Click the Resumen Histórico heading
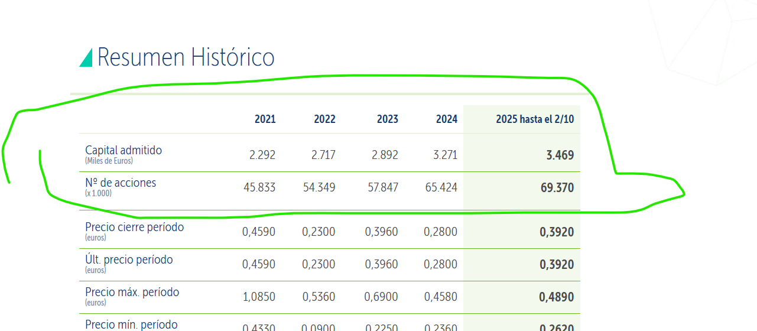Viewport: 757px width, 331px height. [x=186, y=57]
